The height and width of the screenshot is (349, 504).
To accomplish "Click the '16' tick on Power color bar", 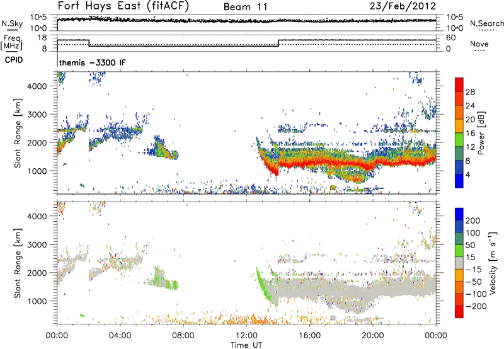I will [470, 134].
